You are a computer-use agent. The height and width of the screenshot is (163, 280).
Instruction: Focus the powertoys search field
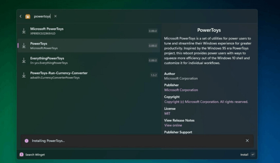pos(42,16)
